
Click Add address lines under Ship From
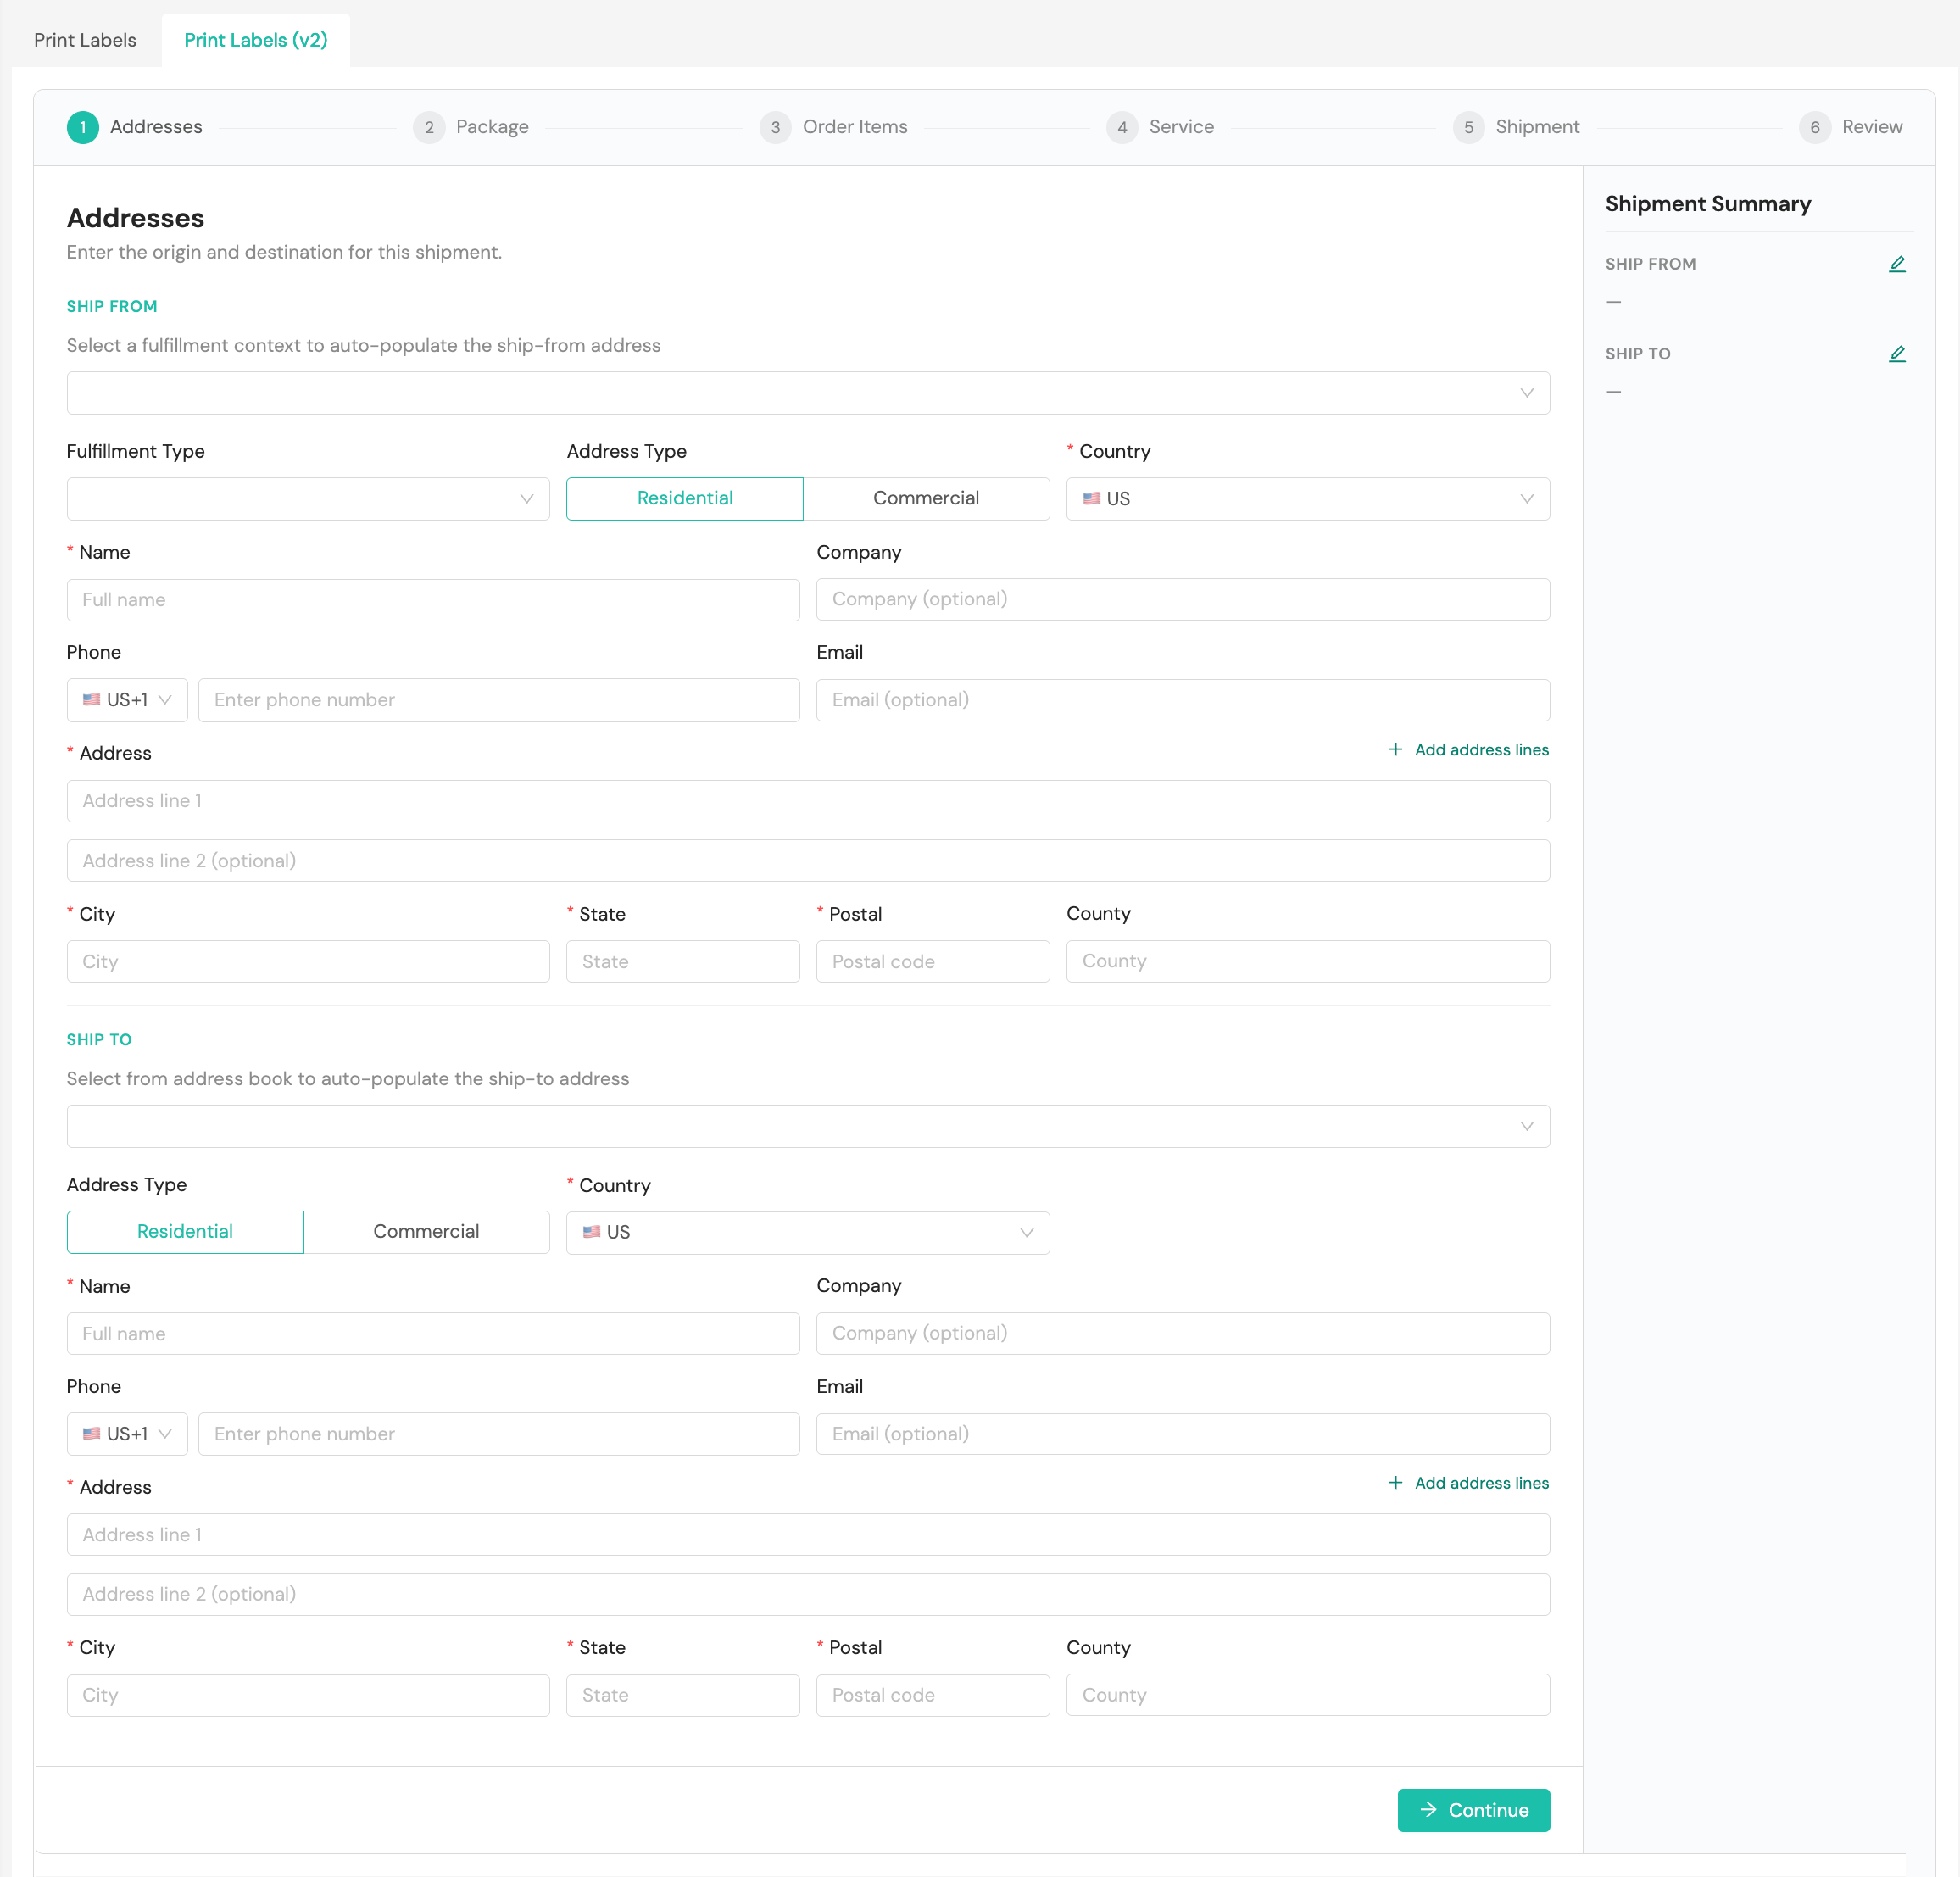(x=1468, y=749)
